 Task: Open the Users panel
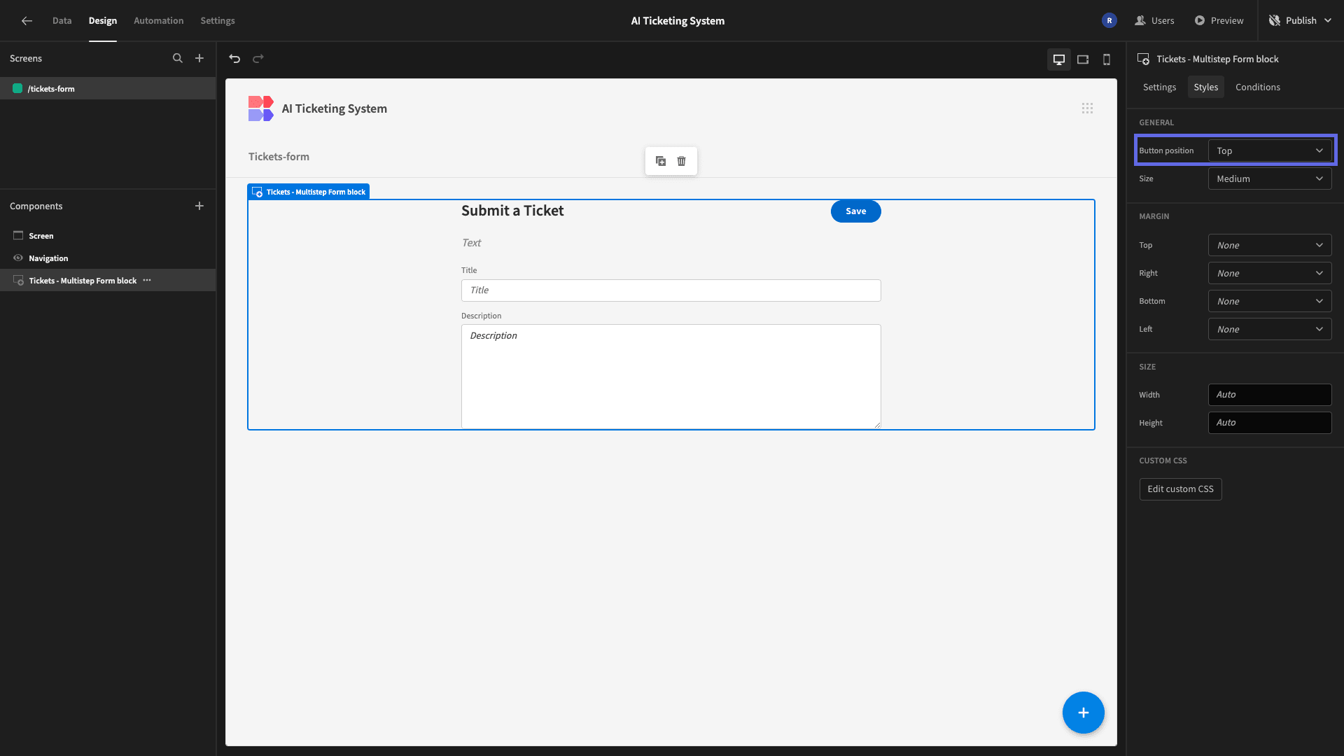pos(1154,20)
